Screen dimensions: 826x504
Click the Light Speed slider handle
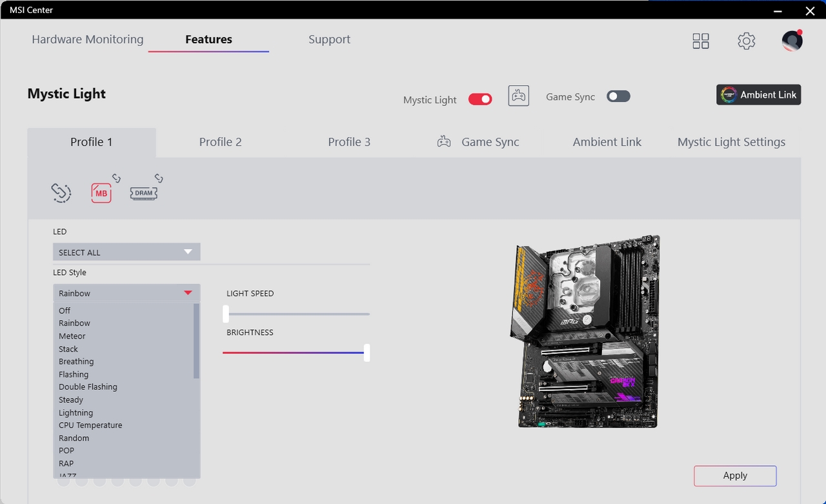(x=226, y=314)
